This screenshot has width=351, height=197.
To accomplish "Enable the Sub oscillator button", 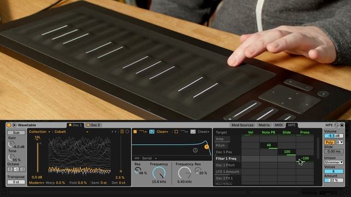I will [16, 132].
